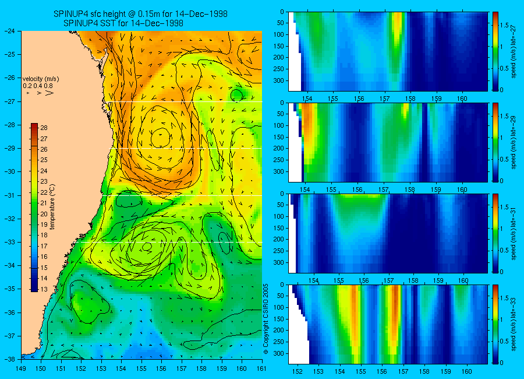
Task: Click the speed colorbar for lat=-31
Action: [x=495, y=233]
